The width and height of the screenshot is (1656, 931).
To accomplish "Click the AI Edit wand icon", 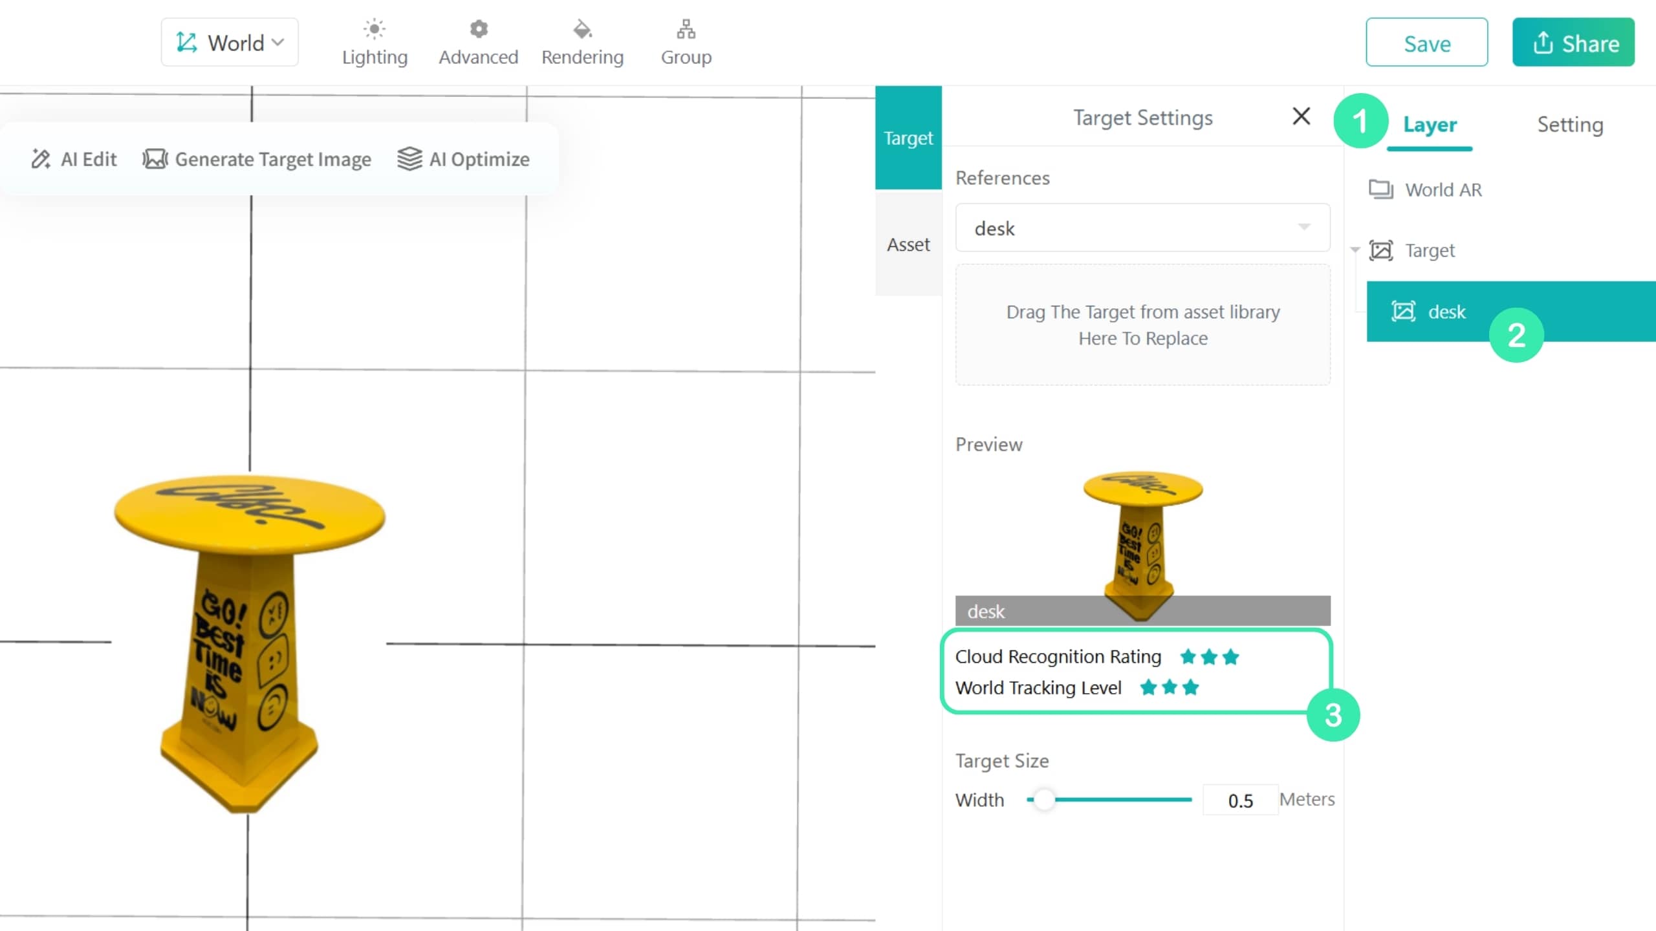I will [41, 159].
